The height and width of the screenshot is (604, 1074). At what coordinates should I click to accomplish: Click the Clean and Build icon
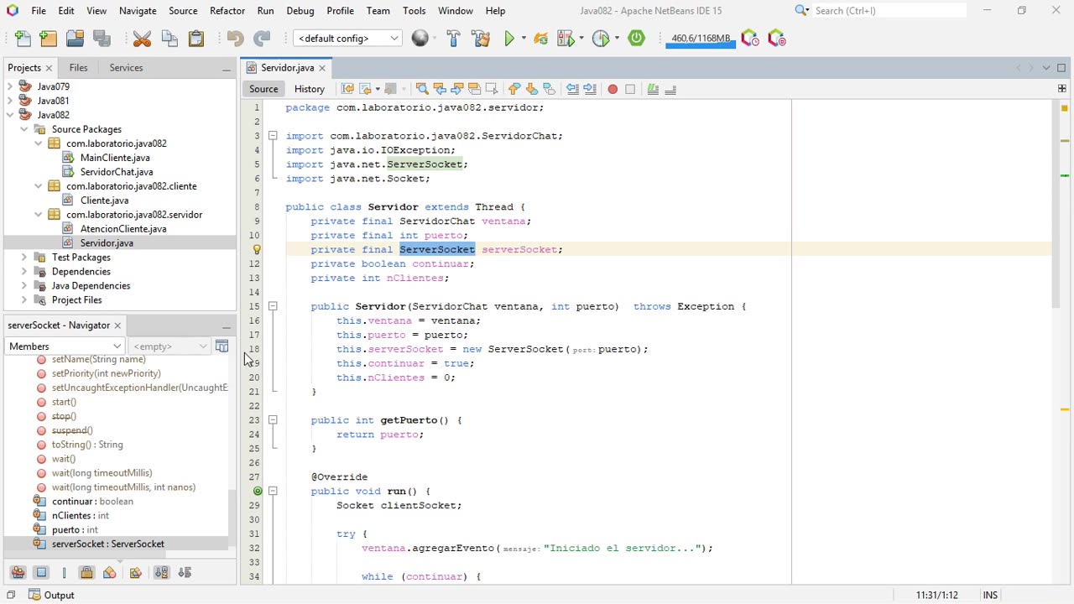481,39
